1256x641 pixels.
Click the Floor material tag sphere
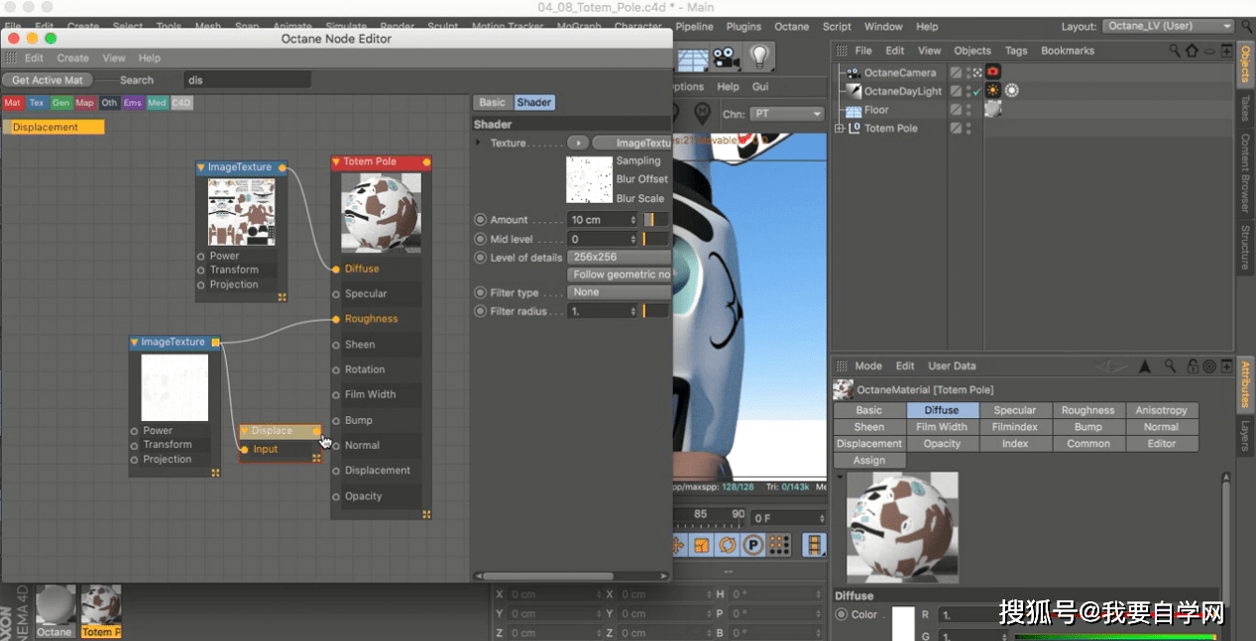pyautogui.click(x=992, y=109)
